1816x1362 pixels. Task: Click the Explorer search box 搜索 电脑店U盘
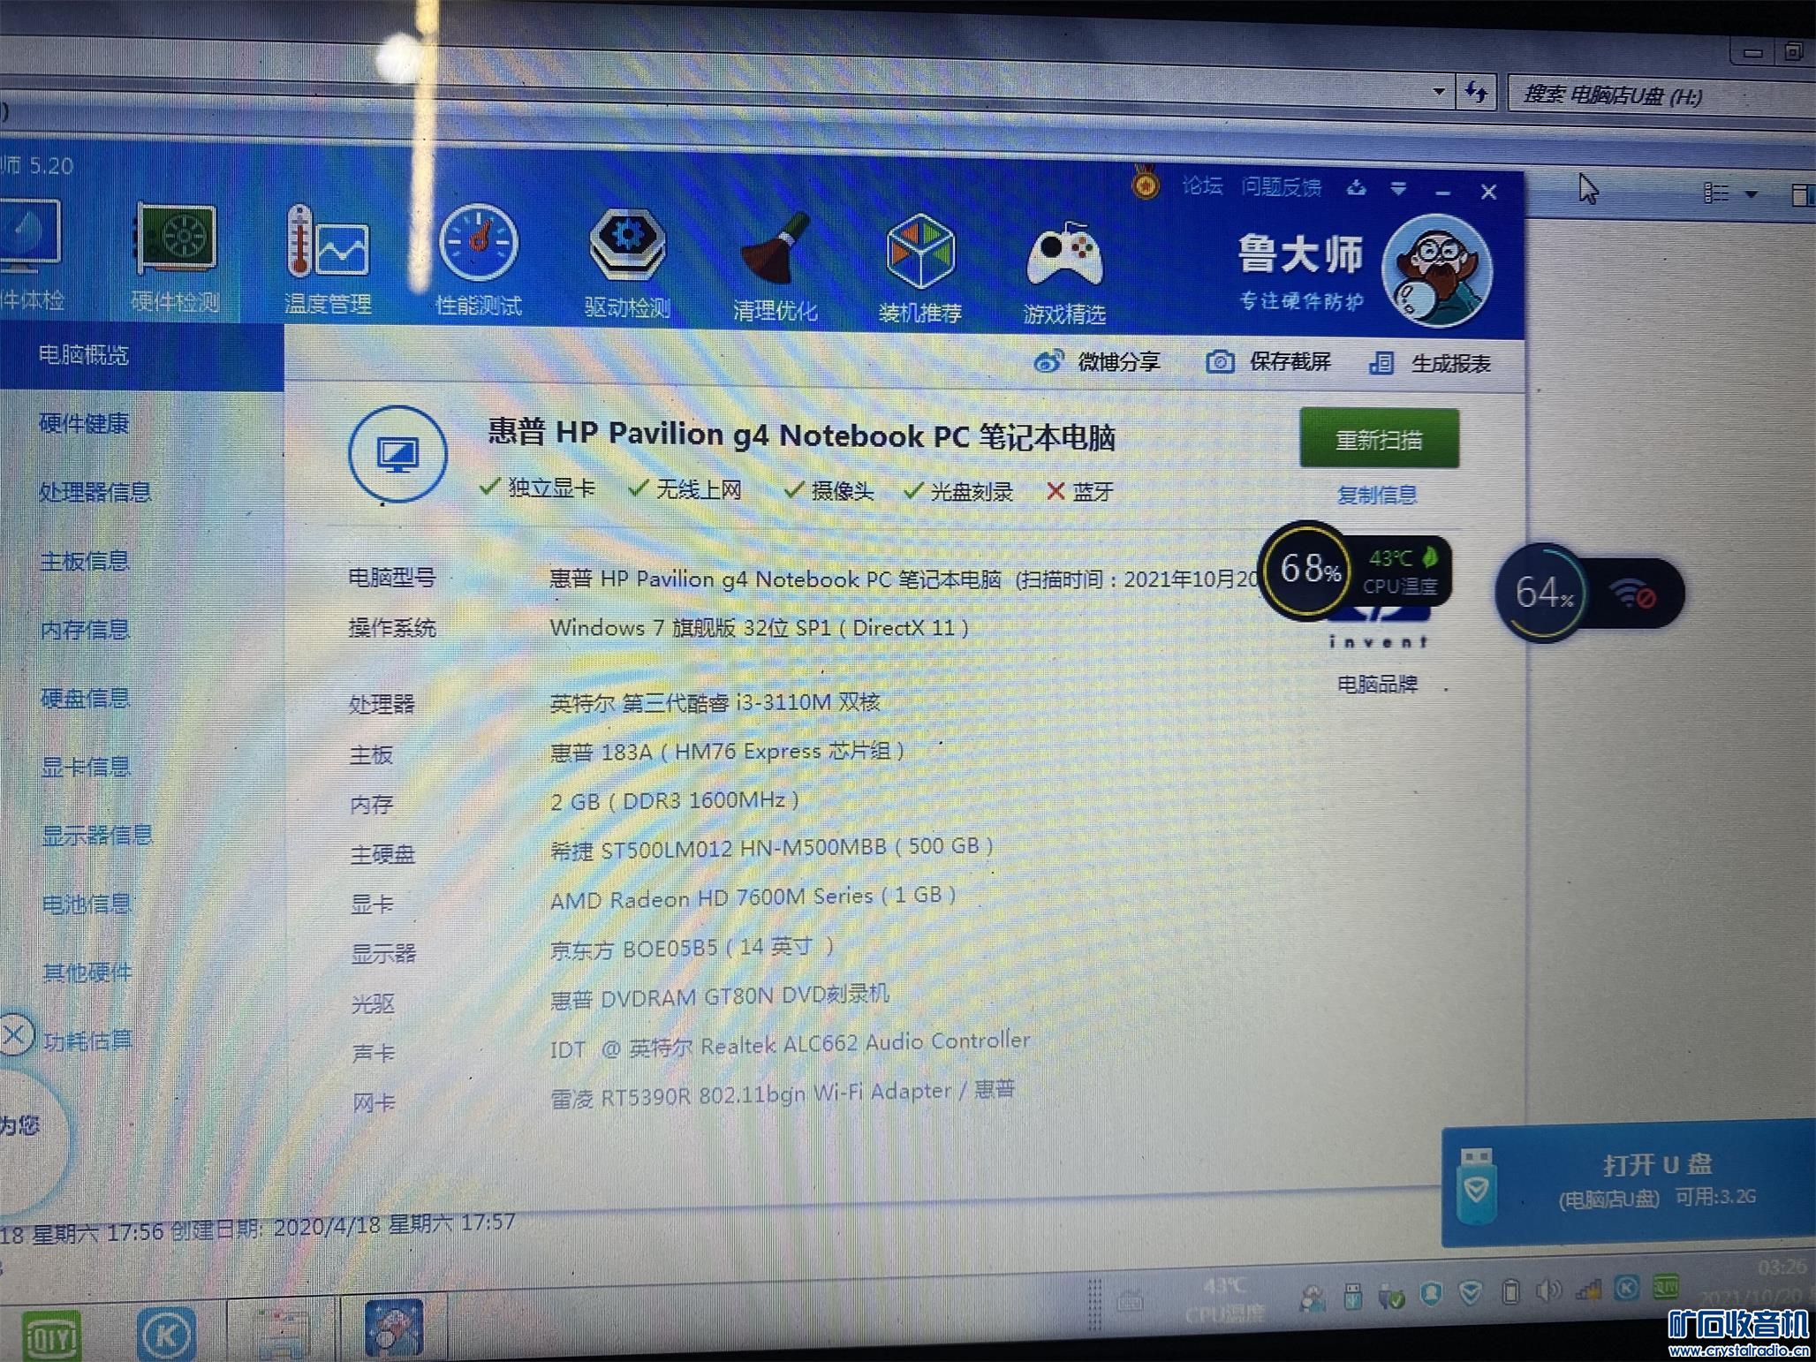click(x=1661, y=95)
